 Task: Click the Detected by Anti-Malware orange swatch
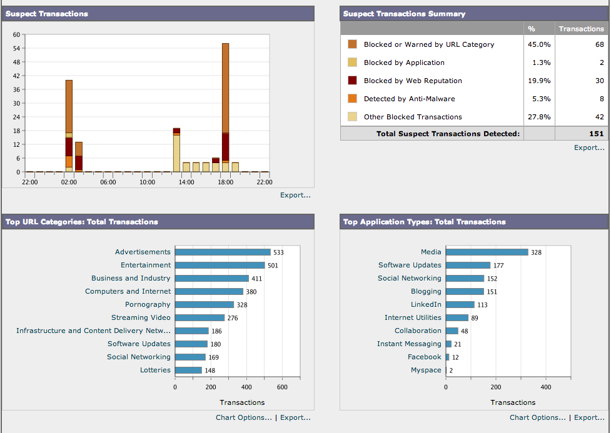coord(353,99)
